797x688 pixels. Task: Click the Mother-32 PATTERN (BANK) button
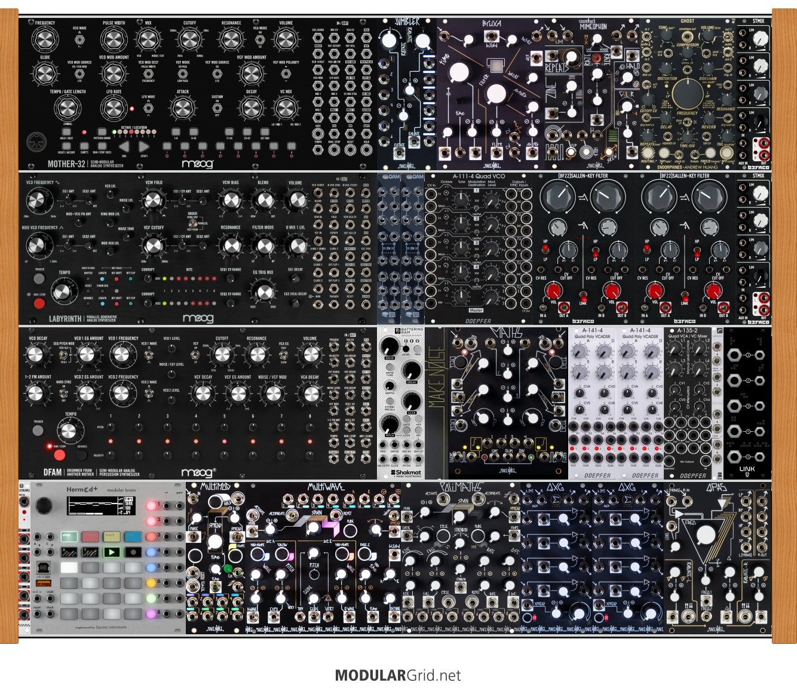(102, 131)
